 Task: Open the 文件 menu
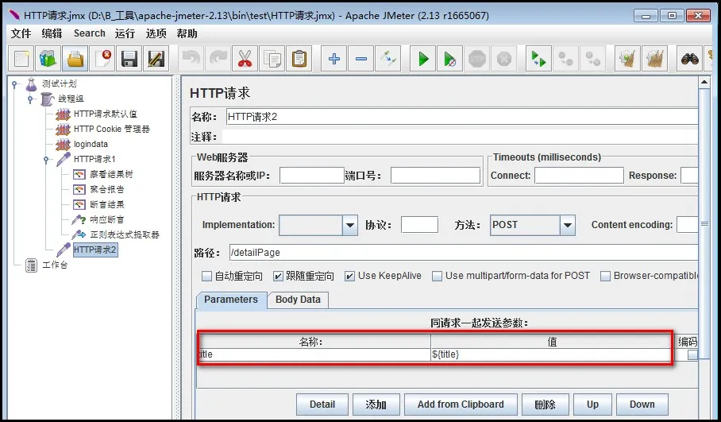click(x=21, y=33)
